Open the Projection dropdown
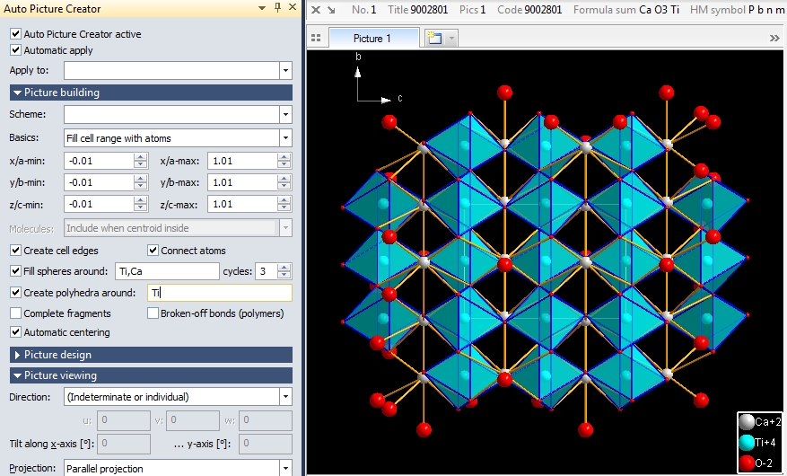 coord(285,468)
